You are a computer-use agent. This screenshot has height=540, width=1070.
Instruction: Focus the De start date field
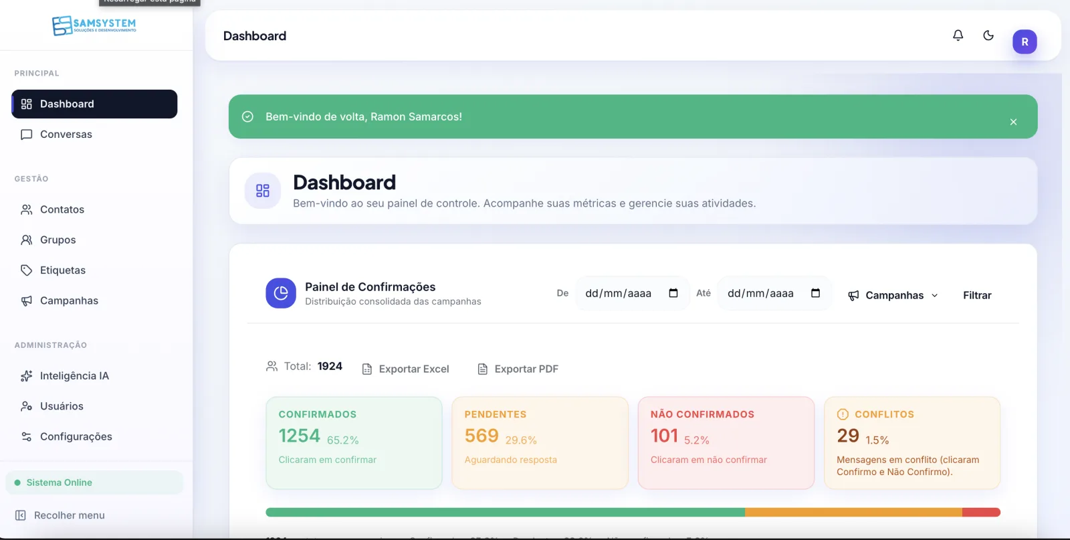click(x=632, y=293)
